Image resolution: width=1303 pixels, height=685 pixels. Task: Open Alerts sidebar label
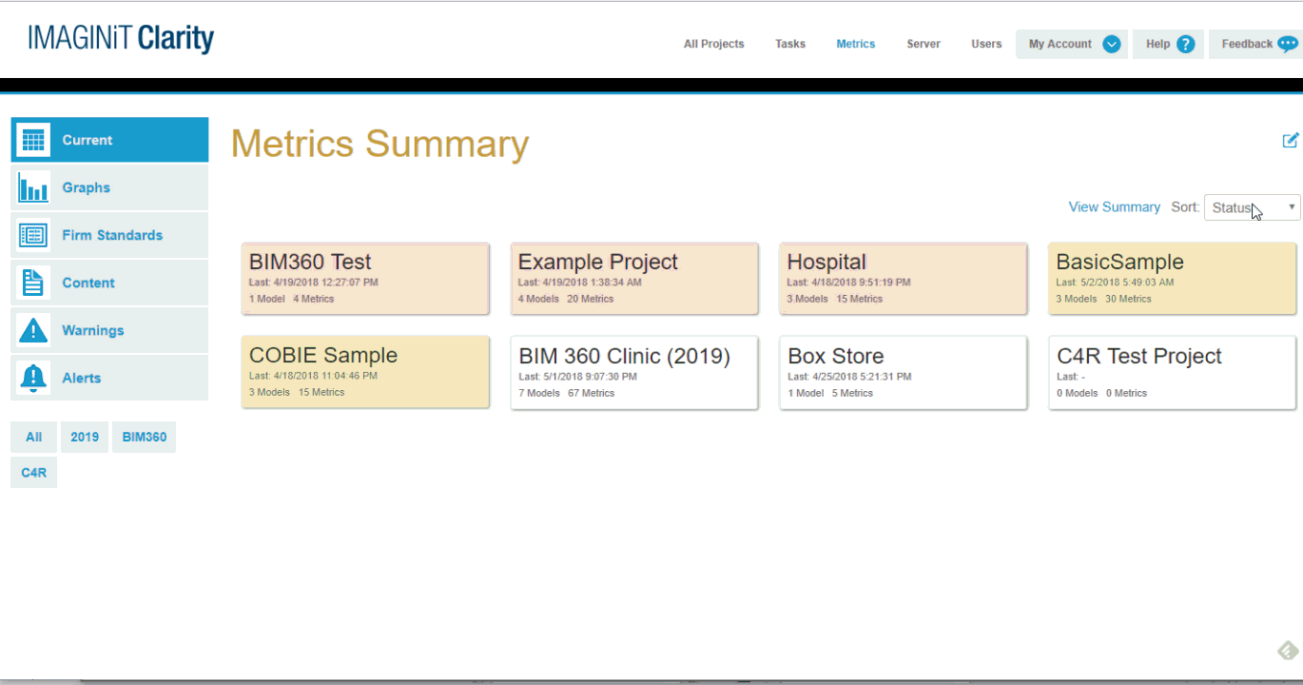[82, 378]
